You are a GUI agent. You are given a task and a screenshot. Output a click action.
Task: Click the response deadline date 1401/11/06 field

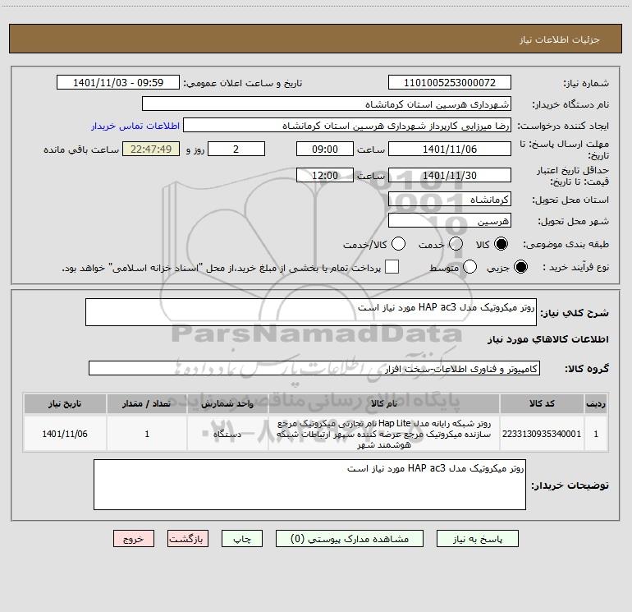[x=450, y=149]
